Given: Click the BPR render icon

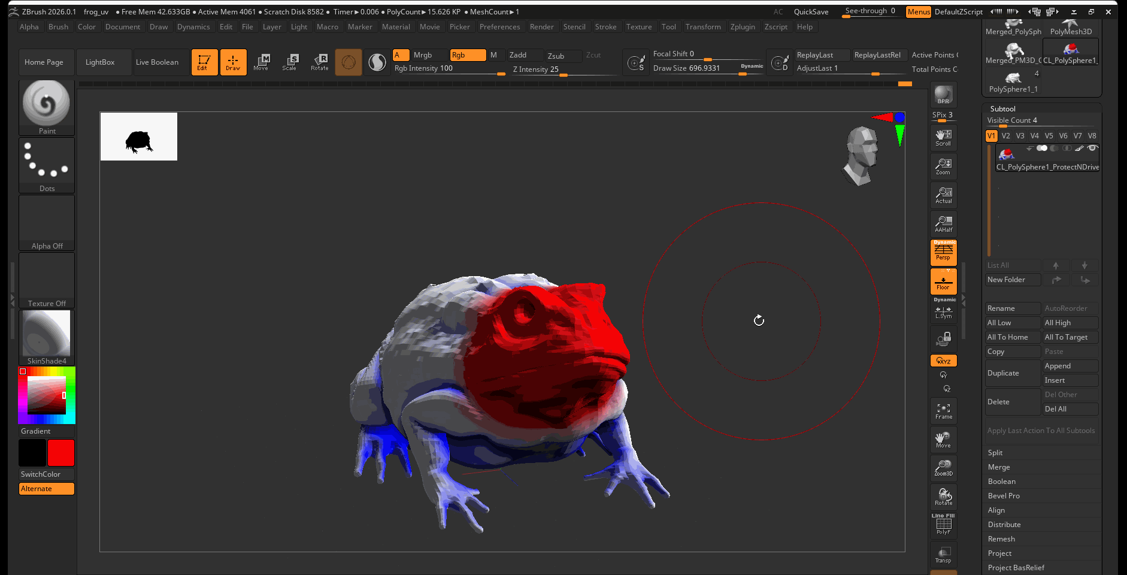Looking at the screenshot, I should pos(943,95).
